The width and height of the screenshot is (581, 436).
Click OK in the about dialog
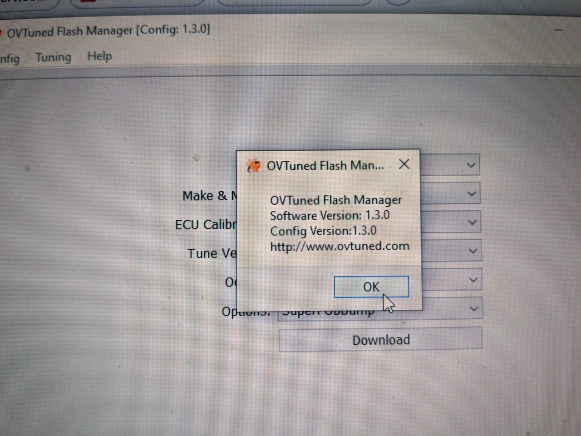pos(371,287)
